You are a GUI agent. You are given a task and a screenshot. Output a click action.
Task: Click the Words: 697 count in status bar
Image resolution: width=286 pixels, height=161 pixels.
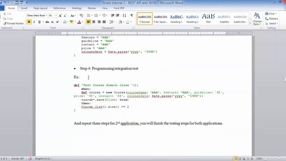pyautogui.click(x=17, y=159)
